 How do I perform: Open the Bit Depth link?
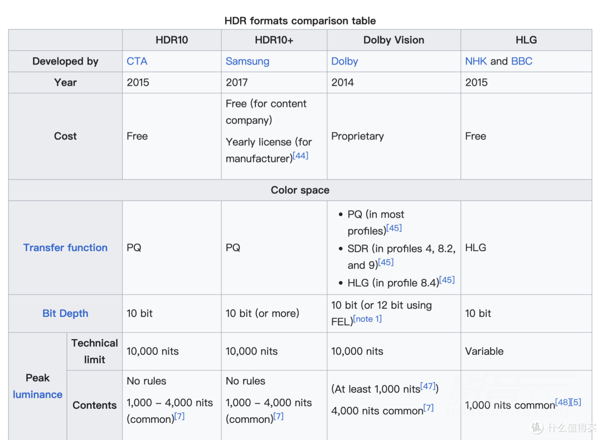(x=65, y=314)
